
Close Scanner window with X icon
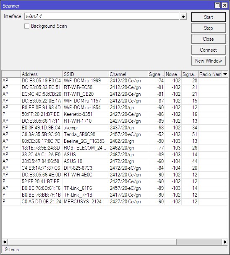click(x=225, y=5)
